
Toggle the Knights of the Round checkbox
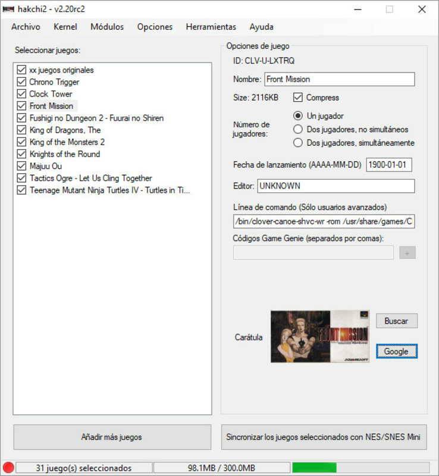[x=21, y=154]
